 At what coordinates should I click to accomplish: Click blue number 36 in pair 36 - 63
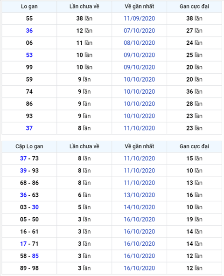click(x=23, y=195)
